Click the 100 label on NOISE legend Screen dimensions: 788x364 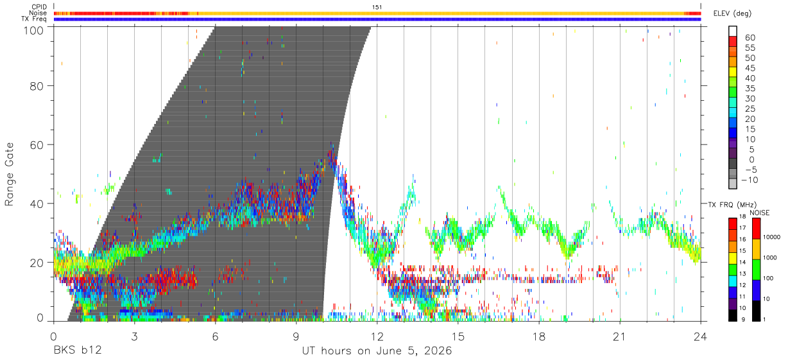pyautogui.click(x=768, y=278)
